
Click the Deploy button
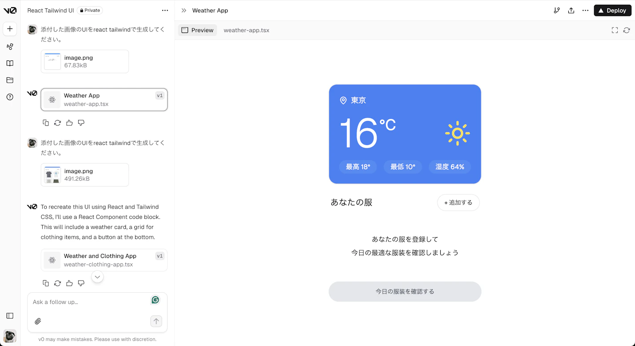613,10
